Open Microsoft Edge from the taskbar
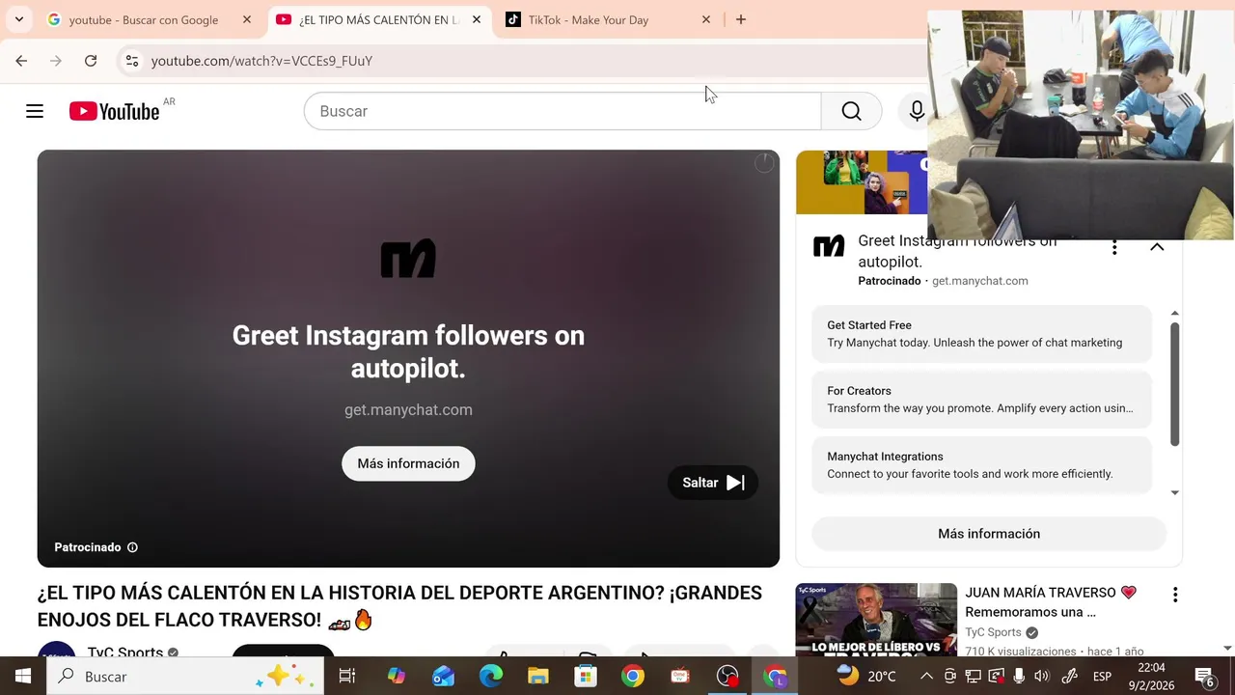Image resolution: width=1235 pixels, height=695 pixels. pos(491,677)
